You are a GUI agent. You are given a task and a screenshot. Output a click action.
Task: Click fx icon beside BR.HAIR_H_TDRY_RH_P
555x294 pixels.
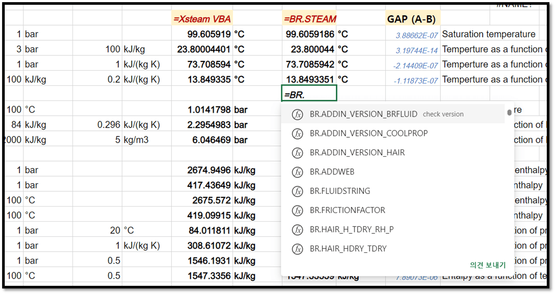pyautogui.click(x=297, y=229)
